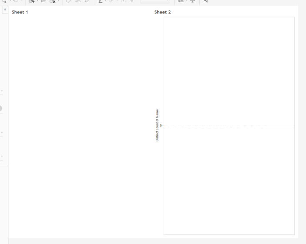306x244 pixels.
Task: Click the small up-down arrows pane toggle
Action: [x=5, y=10]
